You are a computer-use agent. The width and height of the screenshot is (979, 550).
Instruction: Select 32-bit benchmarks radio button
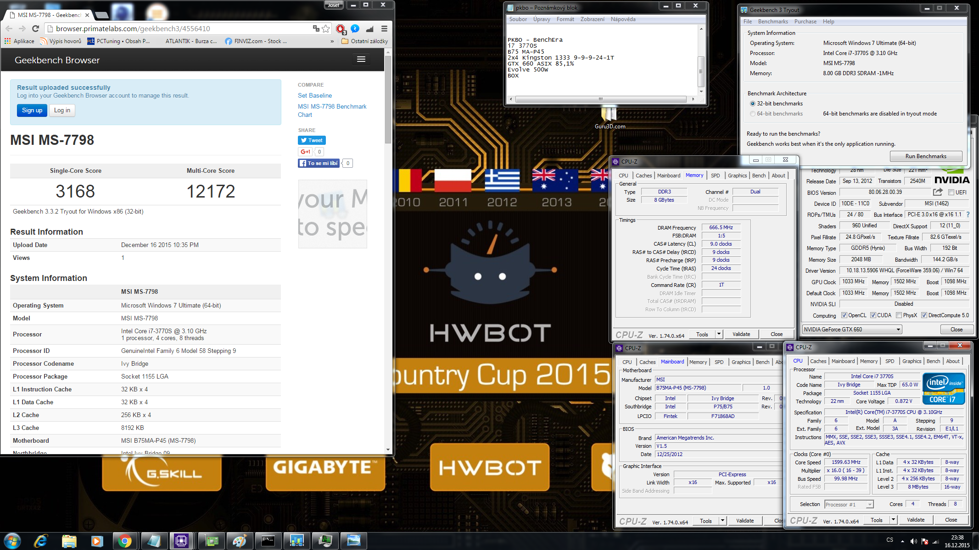pyautogui.click(x=753, y=104)
